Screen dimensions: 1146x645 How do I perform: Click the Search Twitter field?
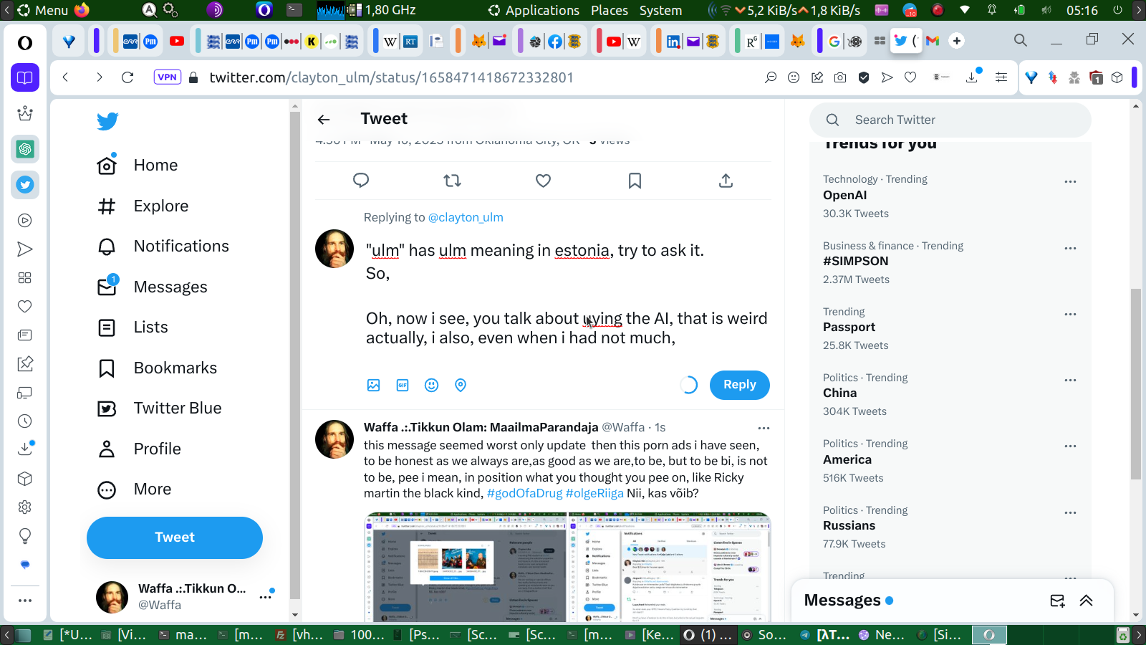[950, 120]
